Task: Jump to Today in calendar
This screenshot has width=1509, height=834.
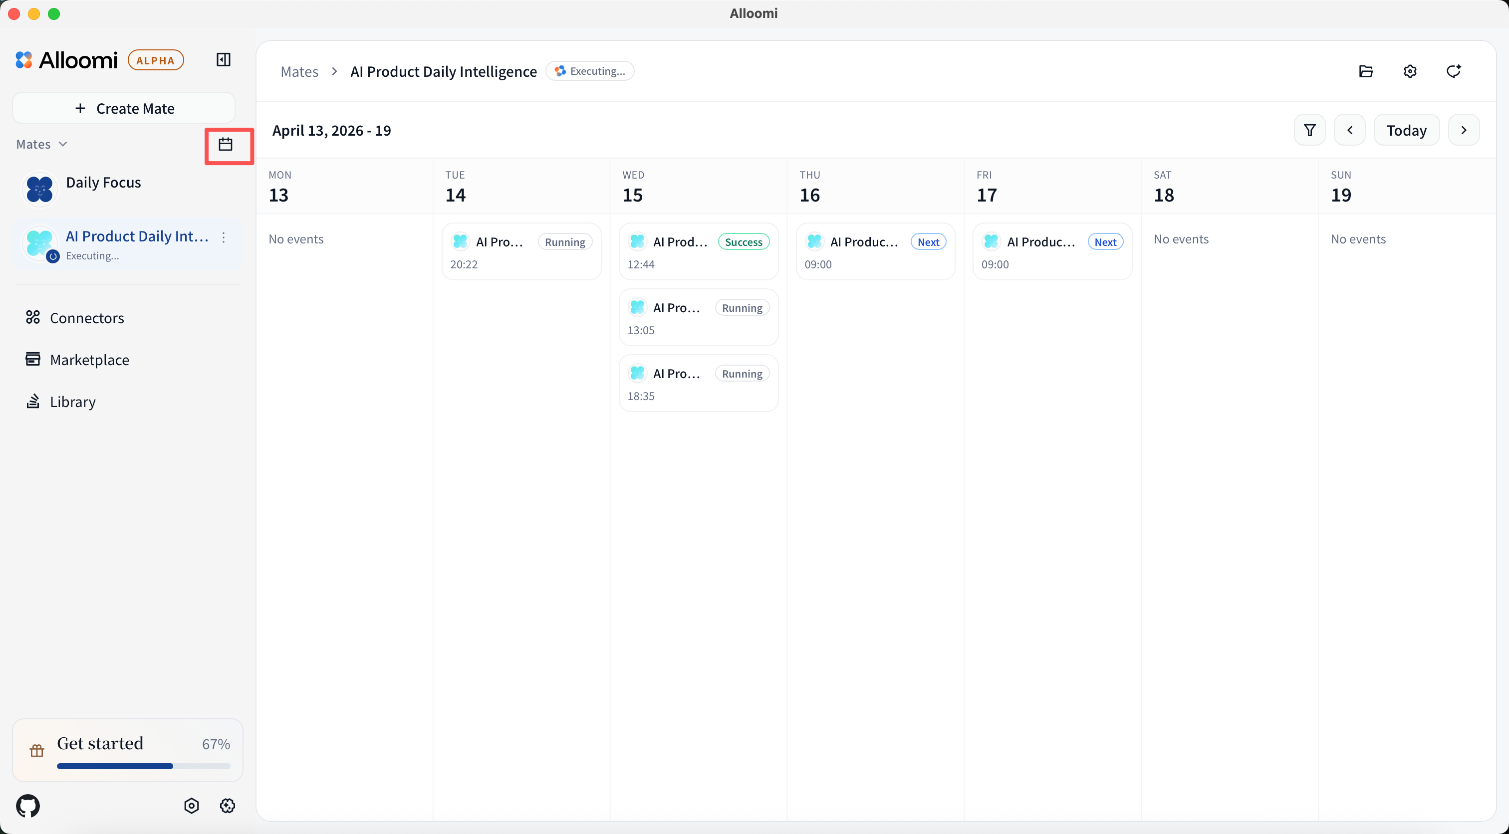Action: tap(1406, 130)
